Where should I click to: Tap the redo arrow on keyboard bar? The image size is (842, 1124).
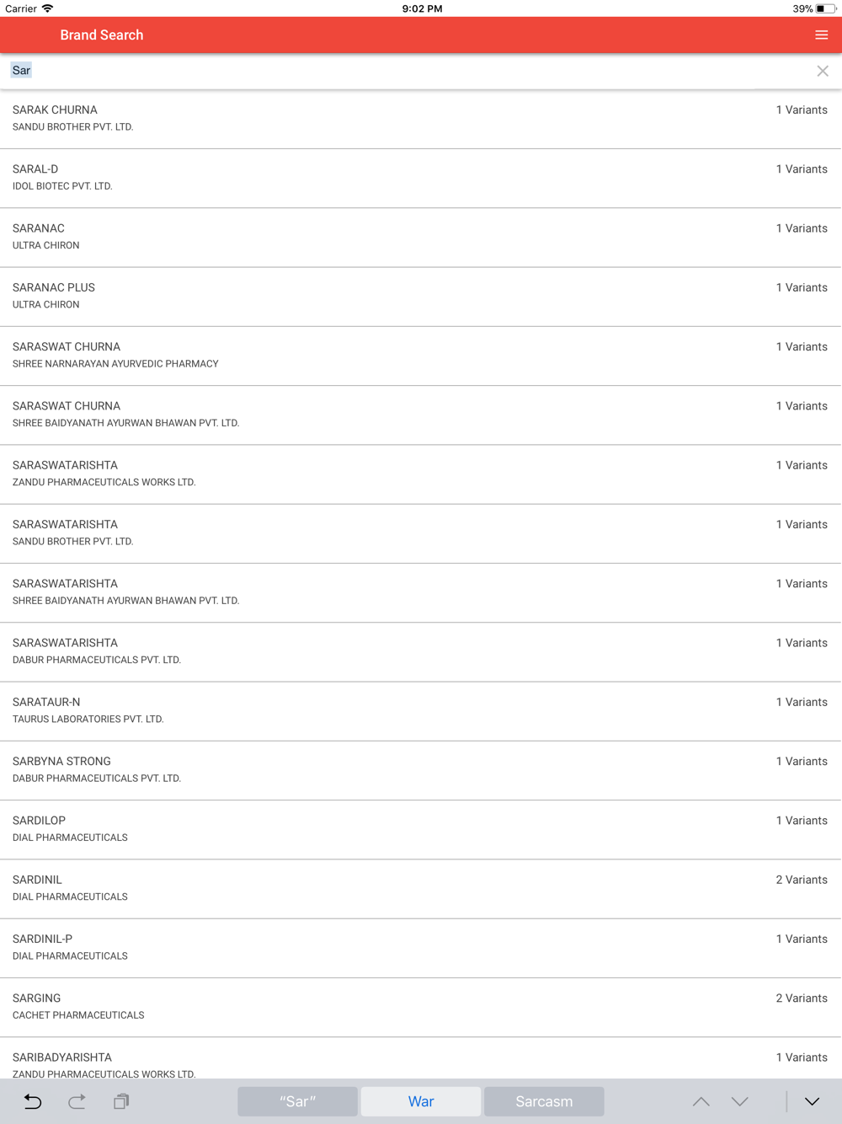click(77, 1101)
